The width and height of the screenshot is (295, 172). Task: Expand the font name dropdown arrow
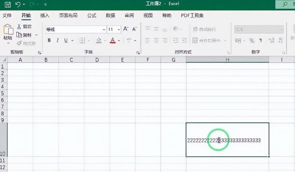(104, 29)
